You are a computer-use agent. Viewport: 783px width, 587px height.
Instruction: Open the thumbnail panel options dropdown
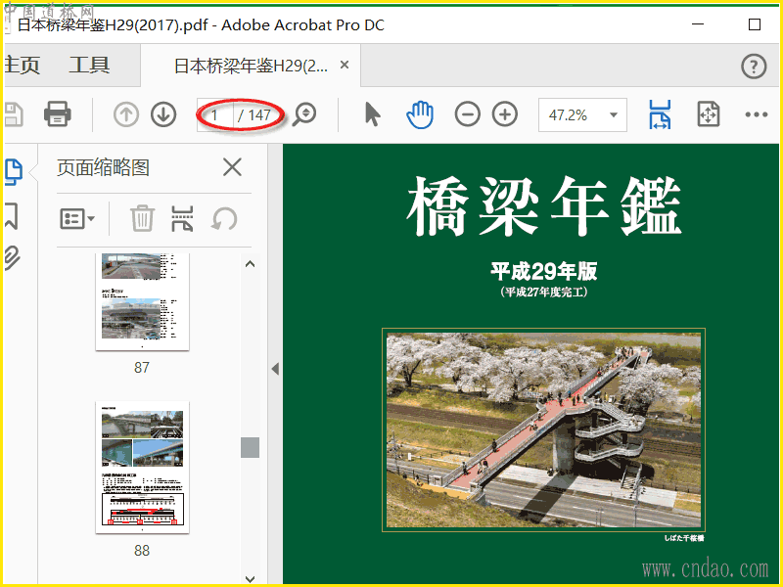(x=77, y=218)
